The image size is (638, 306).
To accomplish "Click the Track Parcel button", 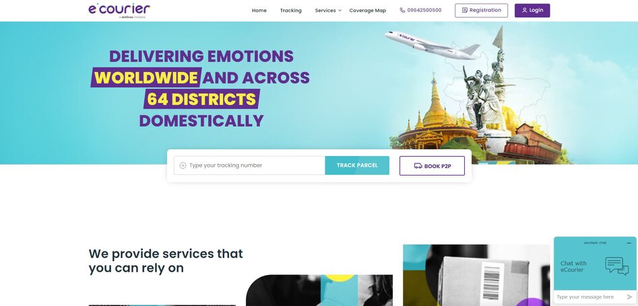I will point(357,165).
